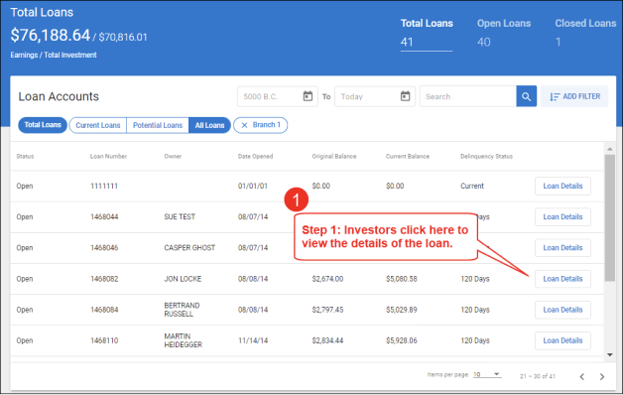Click current balance $5,080.58
Image resolution: width=623 pixels, height=395 pixels.
[x=402, y=279]
